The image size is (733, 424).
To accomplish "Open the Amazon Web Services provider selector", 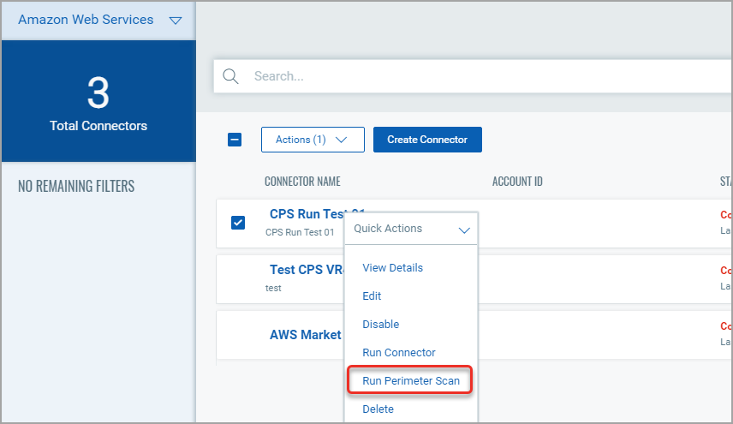I will (86, 20).
